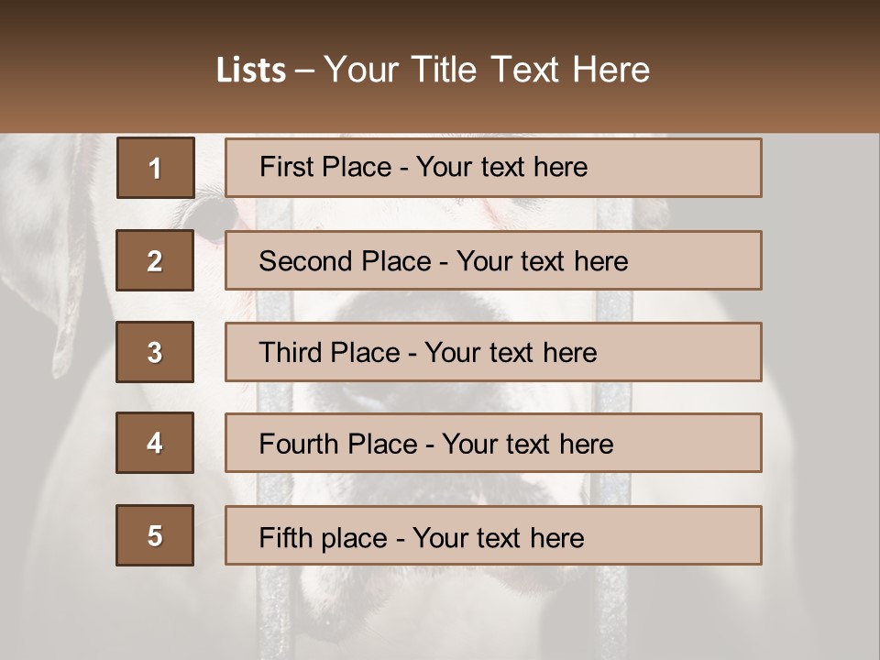This screenshot has height=660, width=880.
Task: Select the number 2 brown box
Action: coord(155,260)
